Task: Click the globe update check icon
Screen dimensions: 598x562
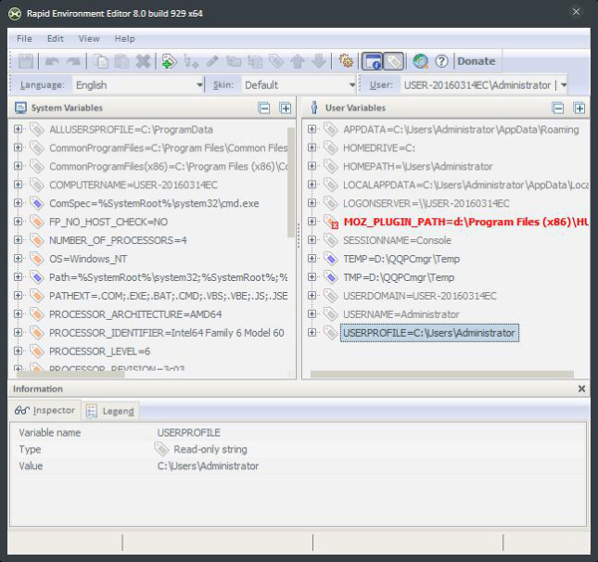Action: point(421,61)
